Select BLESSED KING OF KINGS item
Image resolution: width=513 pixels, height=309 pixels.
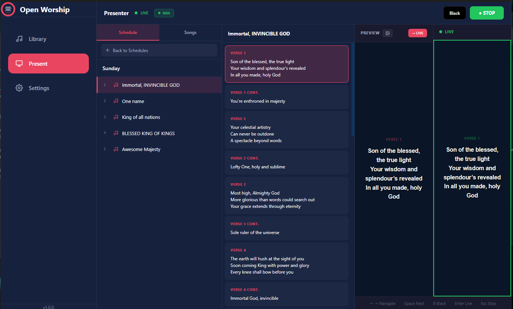pyautogui.click(x=148, y=133)
